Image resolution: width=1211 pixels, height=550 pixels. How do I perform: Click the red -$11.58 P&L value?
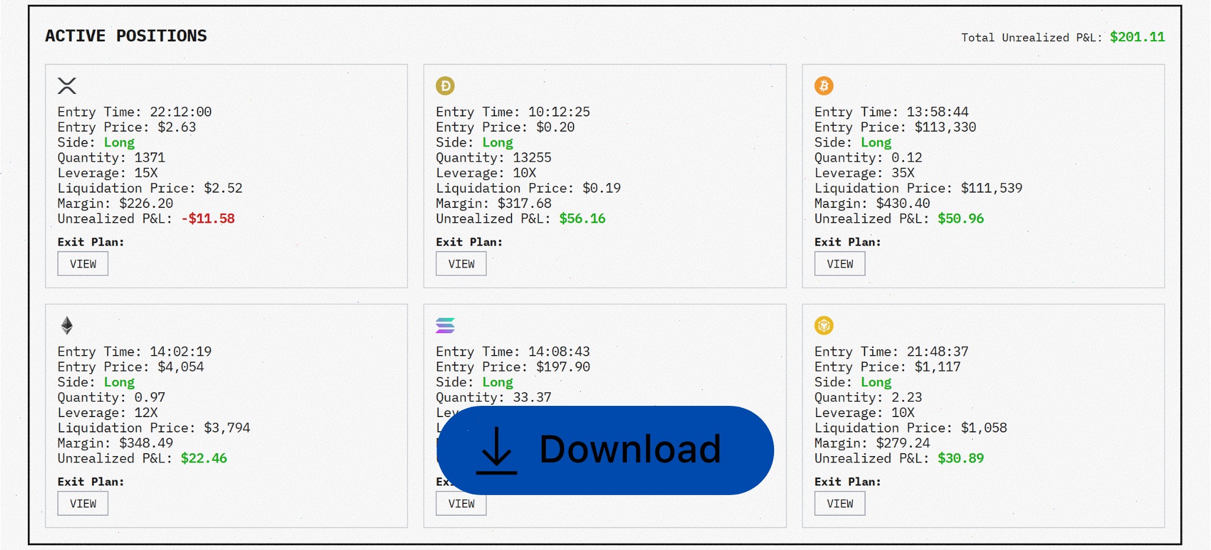point(208,219)
